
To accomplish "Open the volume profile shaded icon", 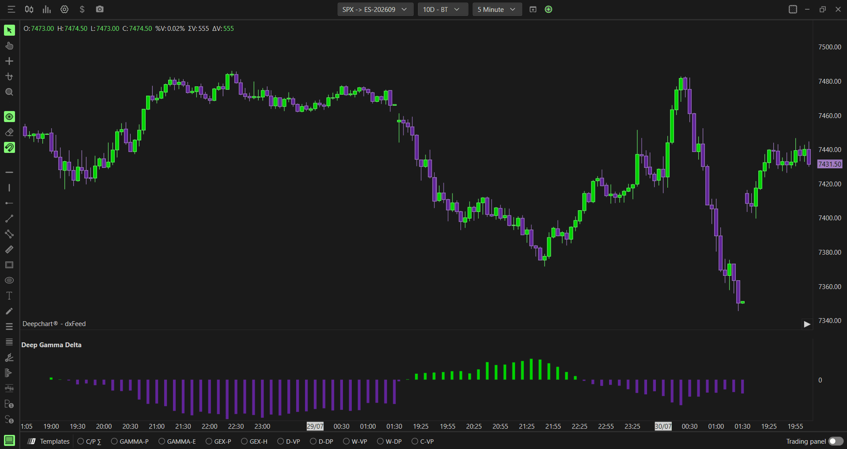I will click(x=9, y=373).
